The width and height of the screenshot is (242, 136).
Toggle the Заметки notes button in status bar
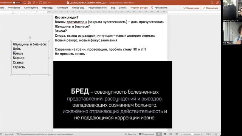130,134
